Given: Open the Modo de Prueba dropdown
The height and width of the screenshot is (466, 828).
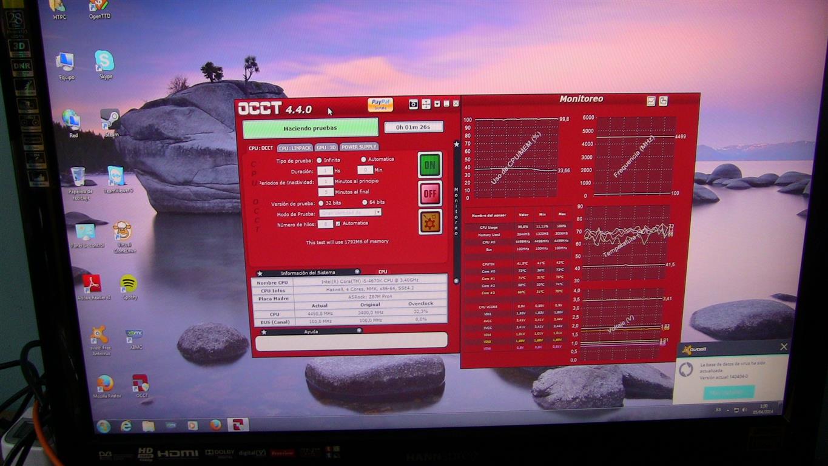Looking at the screenshot, I should click(x=350, y=212).
